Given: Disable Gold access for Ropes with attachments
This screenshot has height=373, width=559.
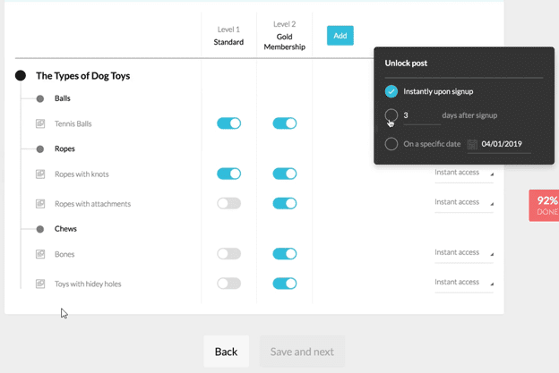Looking at the screenshot, I should [285, 204].
